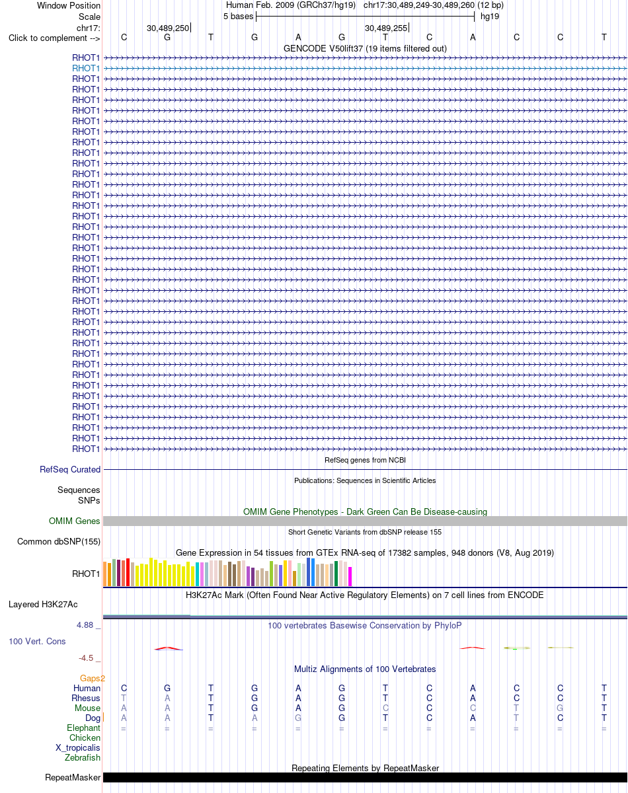This screenshot has width=628, height=793.
Task: Click the '100 Vert. Cons' track label
Action: (37, 642)
